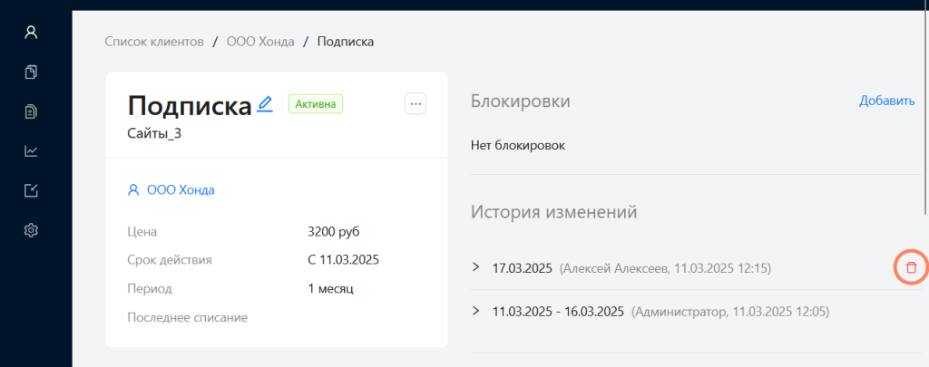This screenshot has height=367, width=929.
Task: Open the invoice document icon in sidebar
Action: click(x=31, y=111)
